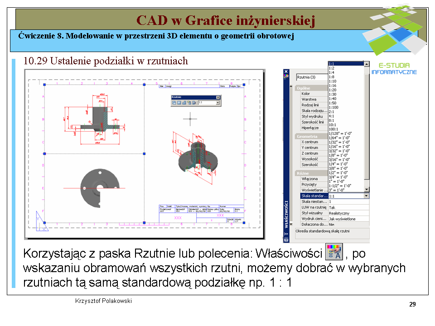Open the scale dropdown in the Rzutnie toolbar

click(218, 103)
